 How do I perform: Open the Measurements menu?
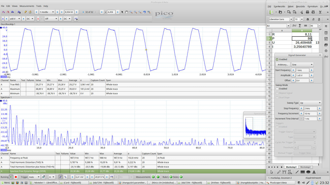[27, 6]
